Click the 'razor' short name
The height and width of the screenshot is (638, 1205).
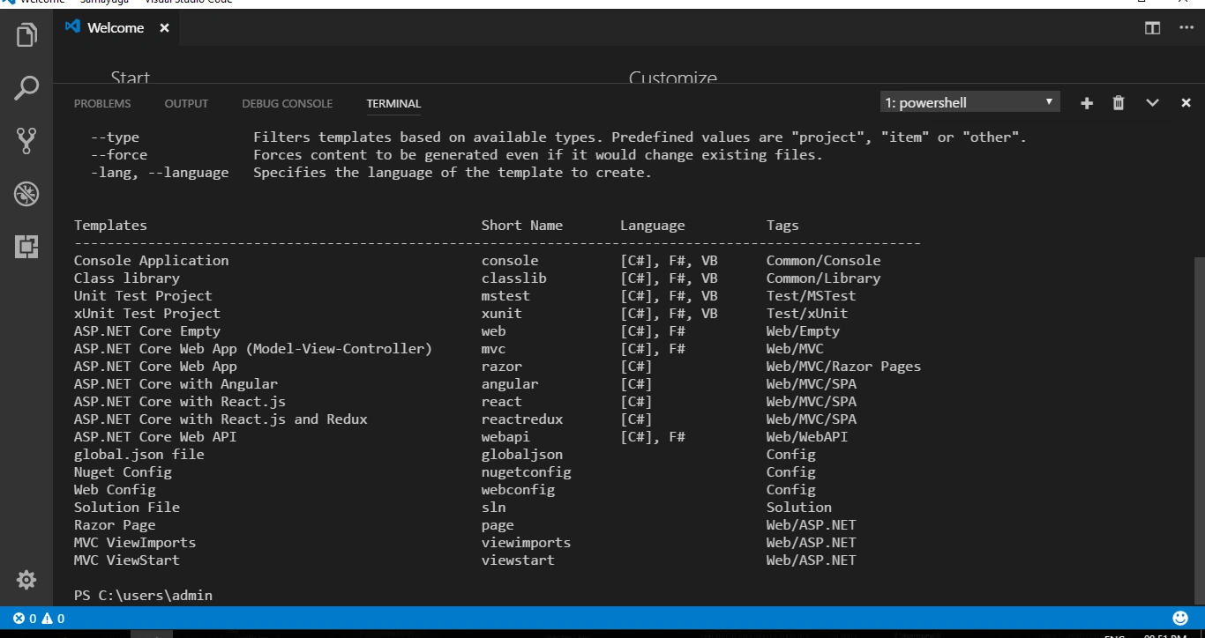click(502, 367)
